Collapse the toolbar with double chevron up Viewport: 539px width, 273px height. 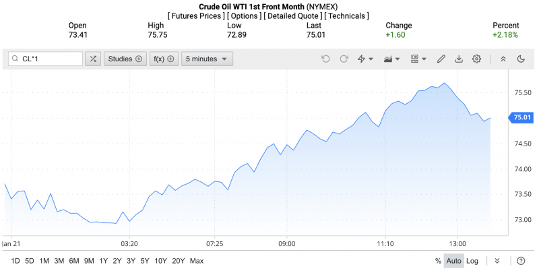(x=503, y=59)
